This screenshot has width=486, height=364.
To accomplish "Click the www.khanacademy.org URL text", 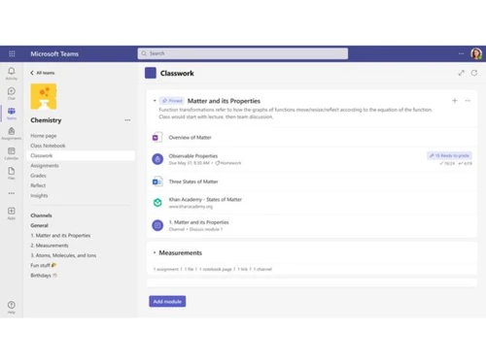I will 191,207.
